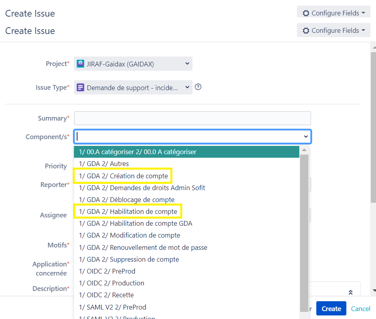Viewport: 376px width, 319px height.
Task: Click the JIRAF-Gaidax project avatar icon
Action: (80, 64)
